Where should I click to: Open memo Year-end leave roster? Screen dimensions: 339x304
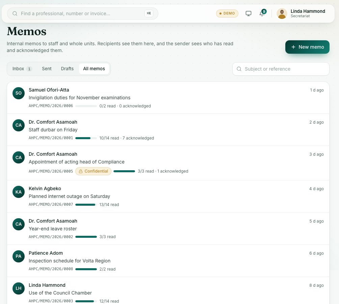coord(168,229)
